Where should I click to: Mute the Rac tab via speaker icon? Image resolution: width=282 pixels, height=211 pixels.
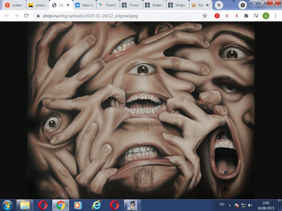(x=207, y=5)
